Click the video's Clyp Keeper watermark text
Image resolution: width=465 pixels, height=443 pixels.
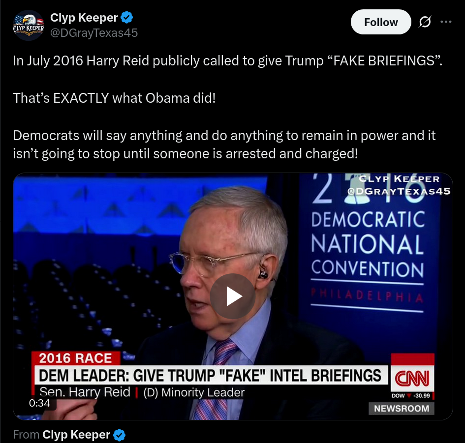click(399, 185)
